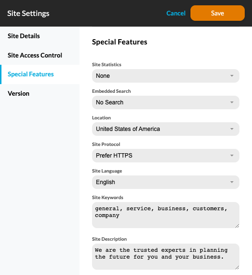This screenshot has width=252, height=275.
Task: Click the Embedded Search dropdown arrow
Action: (232, 102)
